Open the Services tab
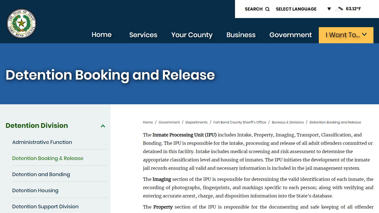 tap(143, 35)
